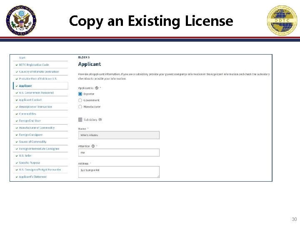The width and height of the screenshot is (300, 225).
Task: Click the Attention input field
Action: click(119, 152)
